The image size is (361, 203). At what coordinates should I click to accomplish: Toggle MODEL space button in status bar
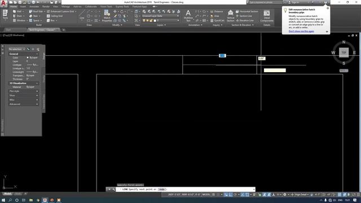pyautogui.click(x=206, y=195)
